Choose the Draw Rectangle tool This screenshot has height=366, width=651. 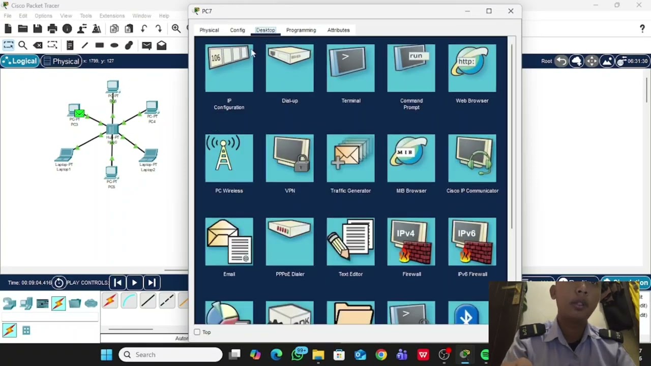click(100, 45)
